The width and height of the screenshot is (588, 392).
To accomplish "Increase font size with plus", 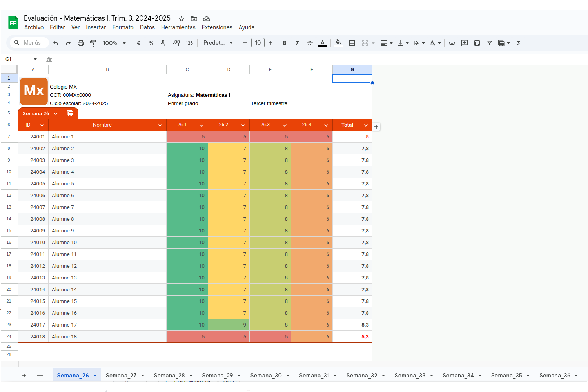I will point(270,43).
